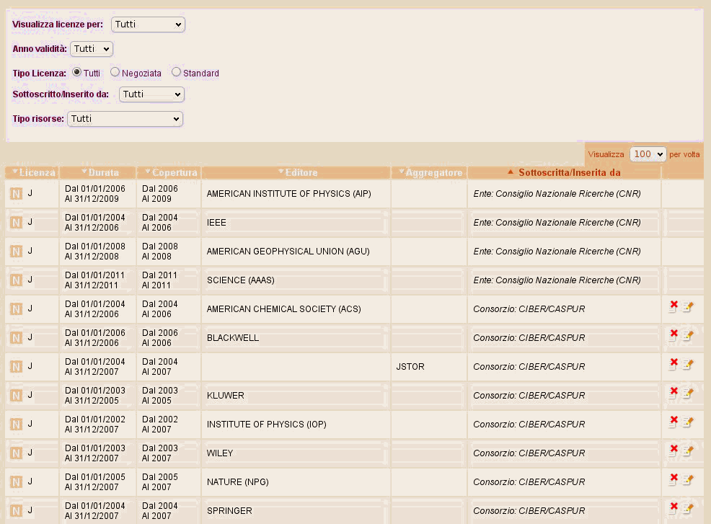Image resolution: width=711 pixels, height=524 pixels.
Task: Select the Standard license type radio
Action: click(177, 72)
